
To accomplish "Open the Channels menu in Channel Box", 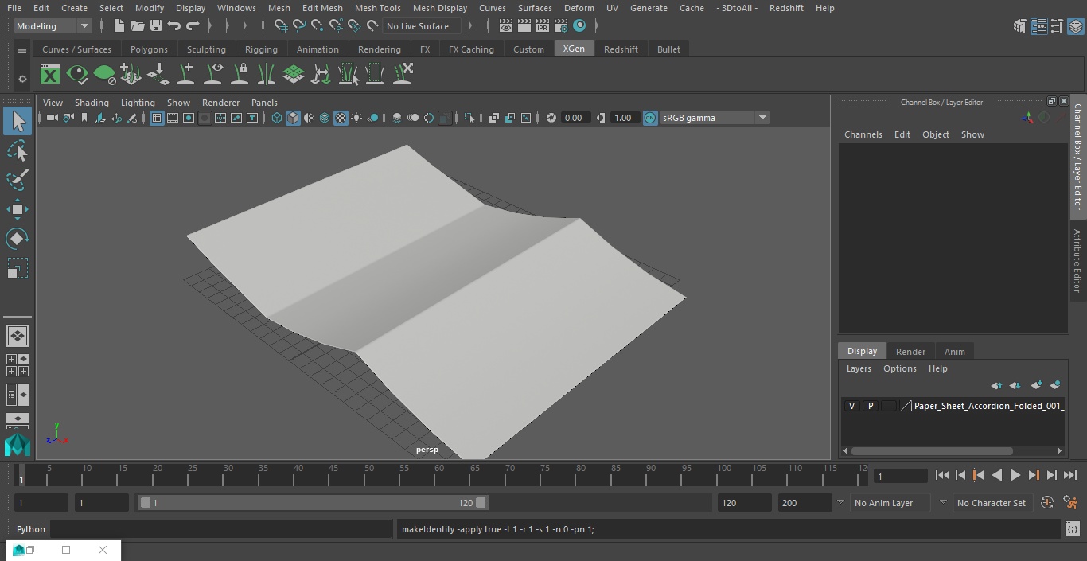I will 863,134.
